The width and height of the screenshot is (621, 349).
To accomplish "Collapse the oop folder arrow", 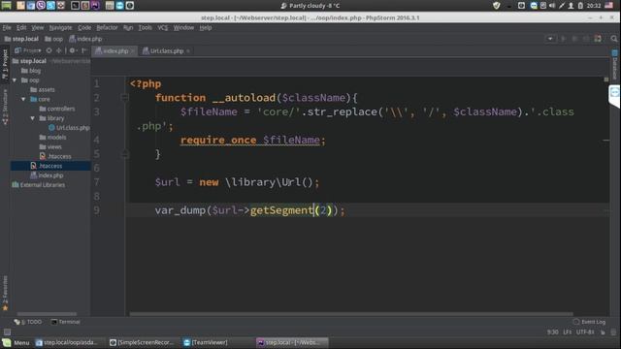I will point(15,80).
